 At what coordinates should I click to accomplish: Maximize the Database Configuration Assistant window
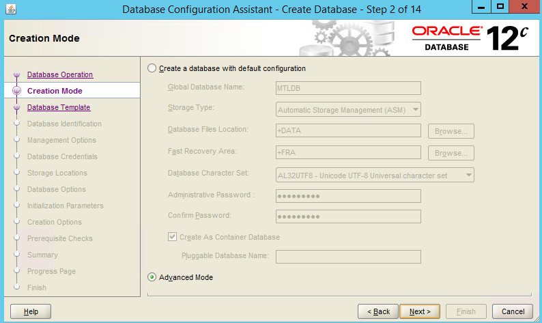(x=500, y=7)
